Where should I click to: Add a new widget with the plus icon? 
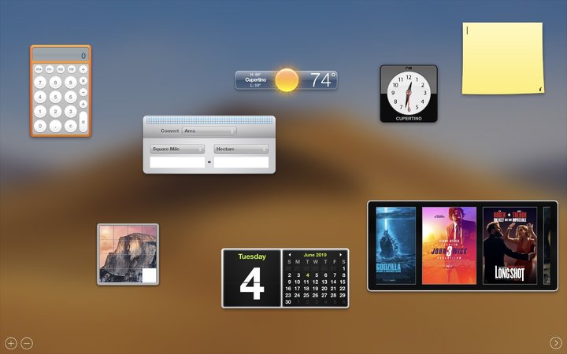click(11, 343)
